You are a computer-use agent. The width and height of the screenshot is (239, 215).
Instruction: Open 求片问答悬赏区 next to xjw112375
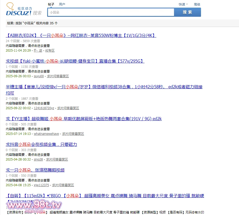click(63, 185)
